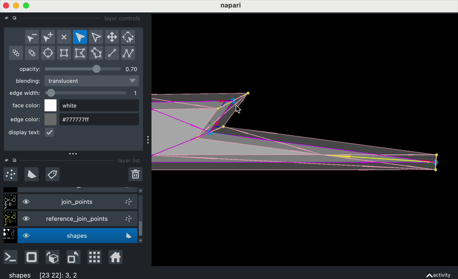Hide the join_points layer
This screenshot has height=279, width=458.
pos(26,202)
